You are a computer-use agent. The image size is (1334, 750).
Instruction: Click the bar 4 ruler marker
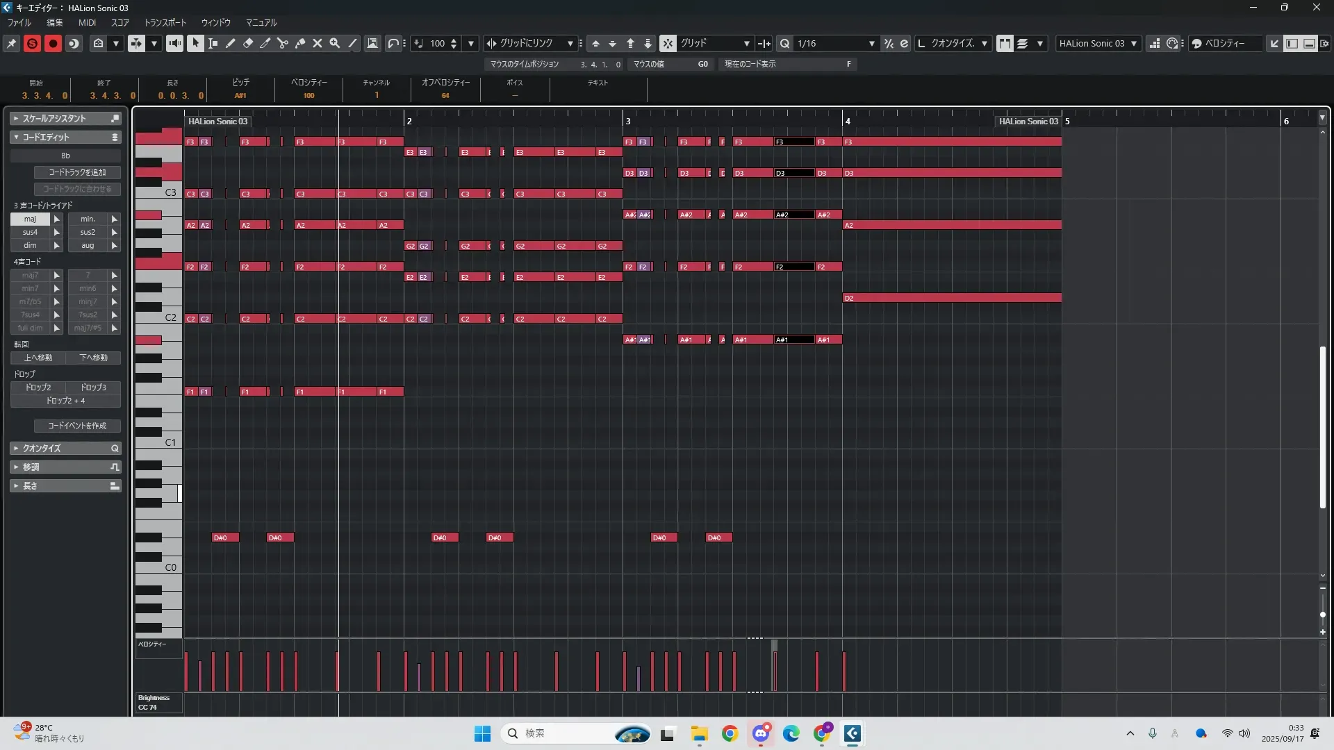pyautogui.click(x=847, y=121)
